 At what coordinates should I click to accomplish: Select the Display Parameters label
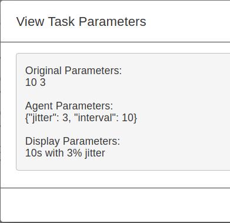pyautogui.click(x=72, y=141)
